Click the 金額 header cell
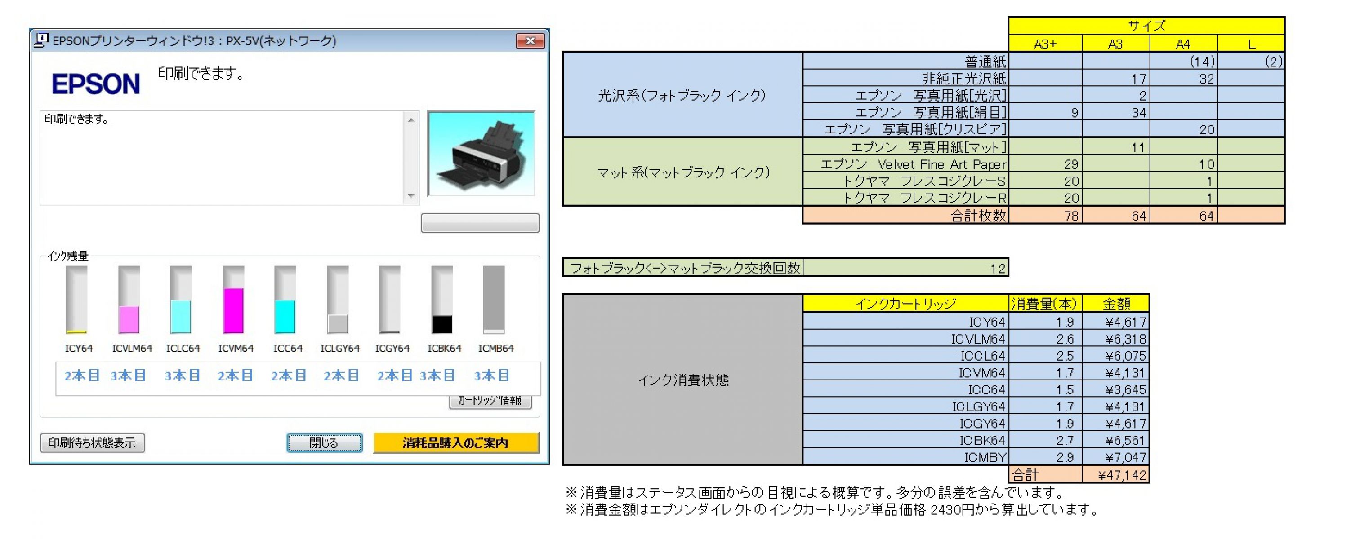1360x539 pixels. pyautogui.click(x=1115, y=303)
